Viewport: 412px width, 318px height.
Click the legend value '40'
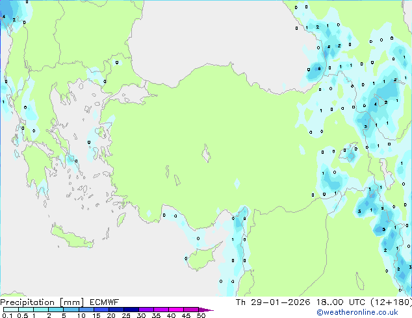171,315
